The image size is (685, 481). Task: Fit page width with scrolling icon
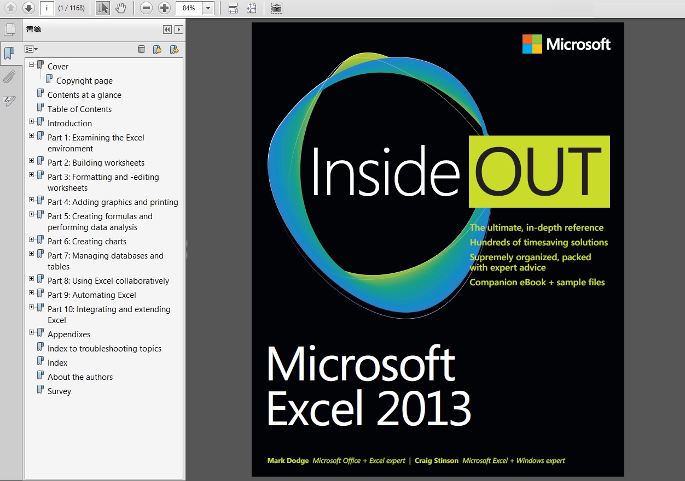(233, 8)
